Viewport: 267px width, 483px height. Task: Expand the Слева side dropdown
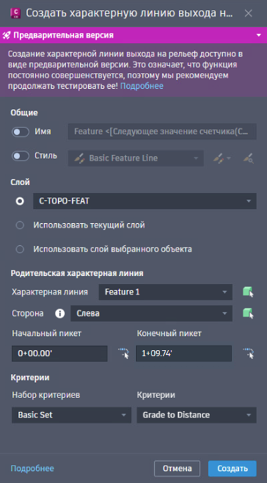152,313
